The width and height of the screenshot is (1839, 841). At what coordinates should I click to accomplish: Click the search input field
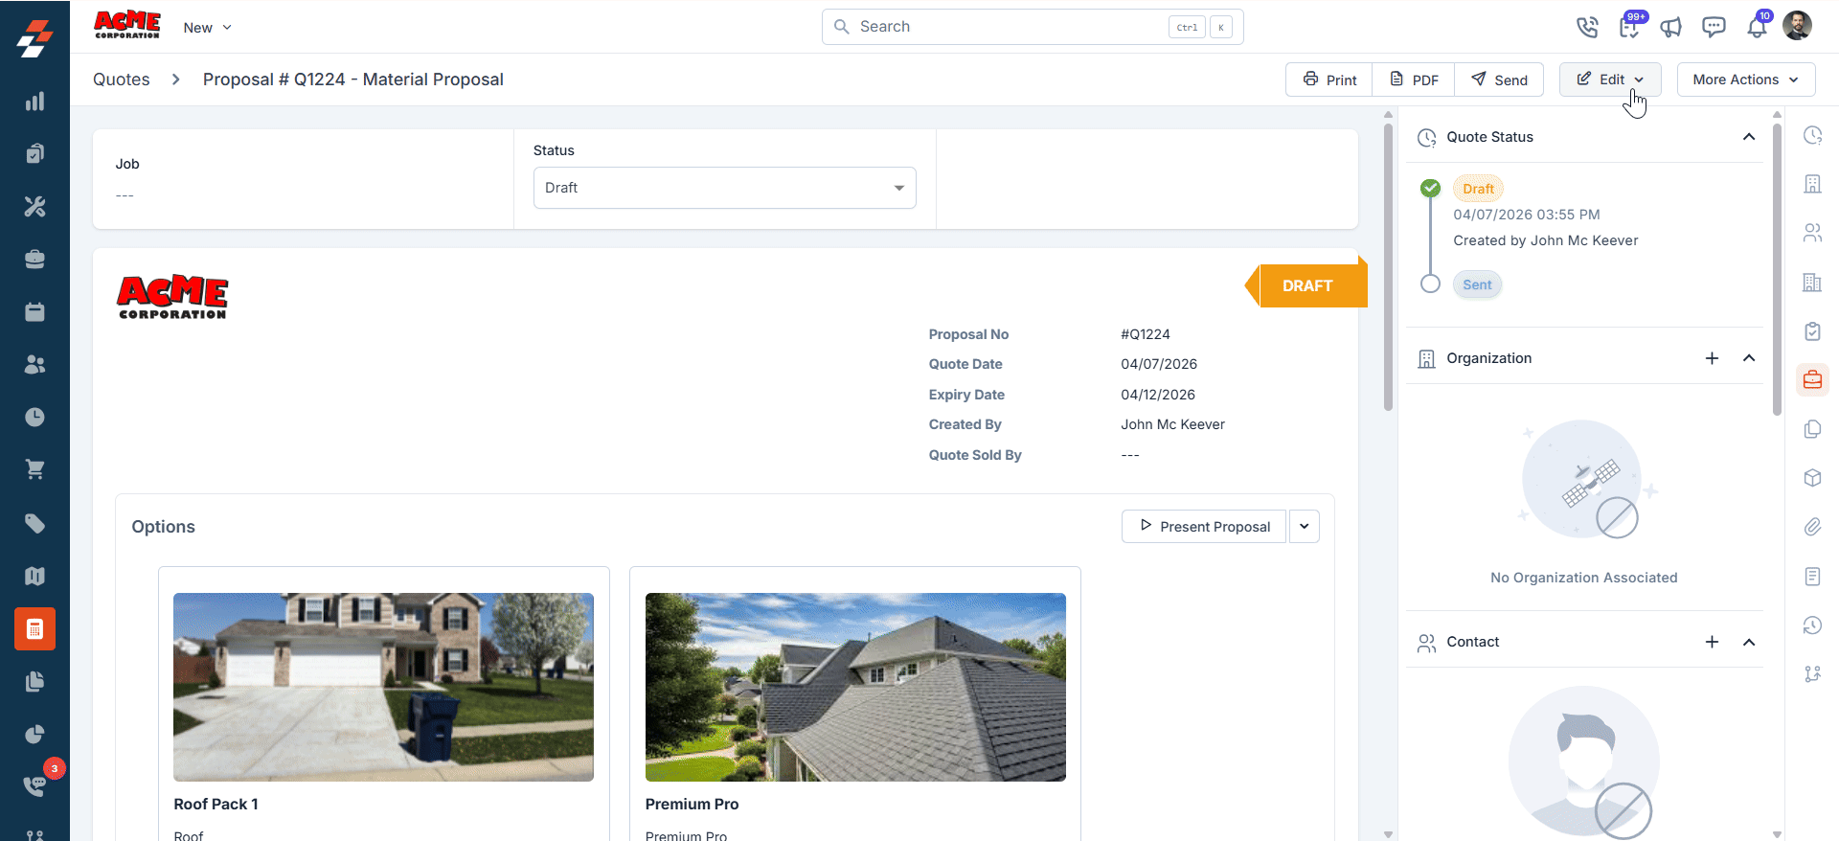pos(1033,27)
